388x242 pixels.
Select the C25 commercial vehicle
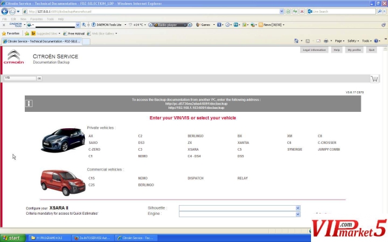pyautogui.click(x=92, y=185)
